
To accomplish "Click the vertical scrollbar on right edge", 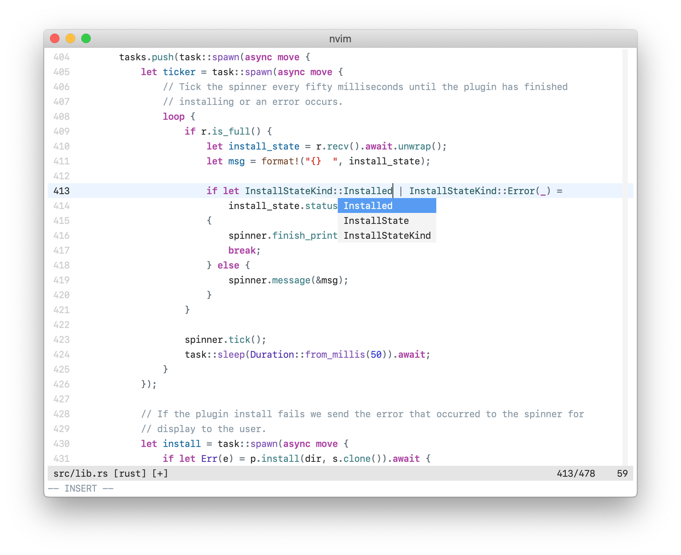I will pos(625,254).
